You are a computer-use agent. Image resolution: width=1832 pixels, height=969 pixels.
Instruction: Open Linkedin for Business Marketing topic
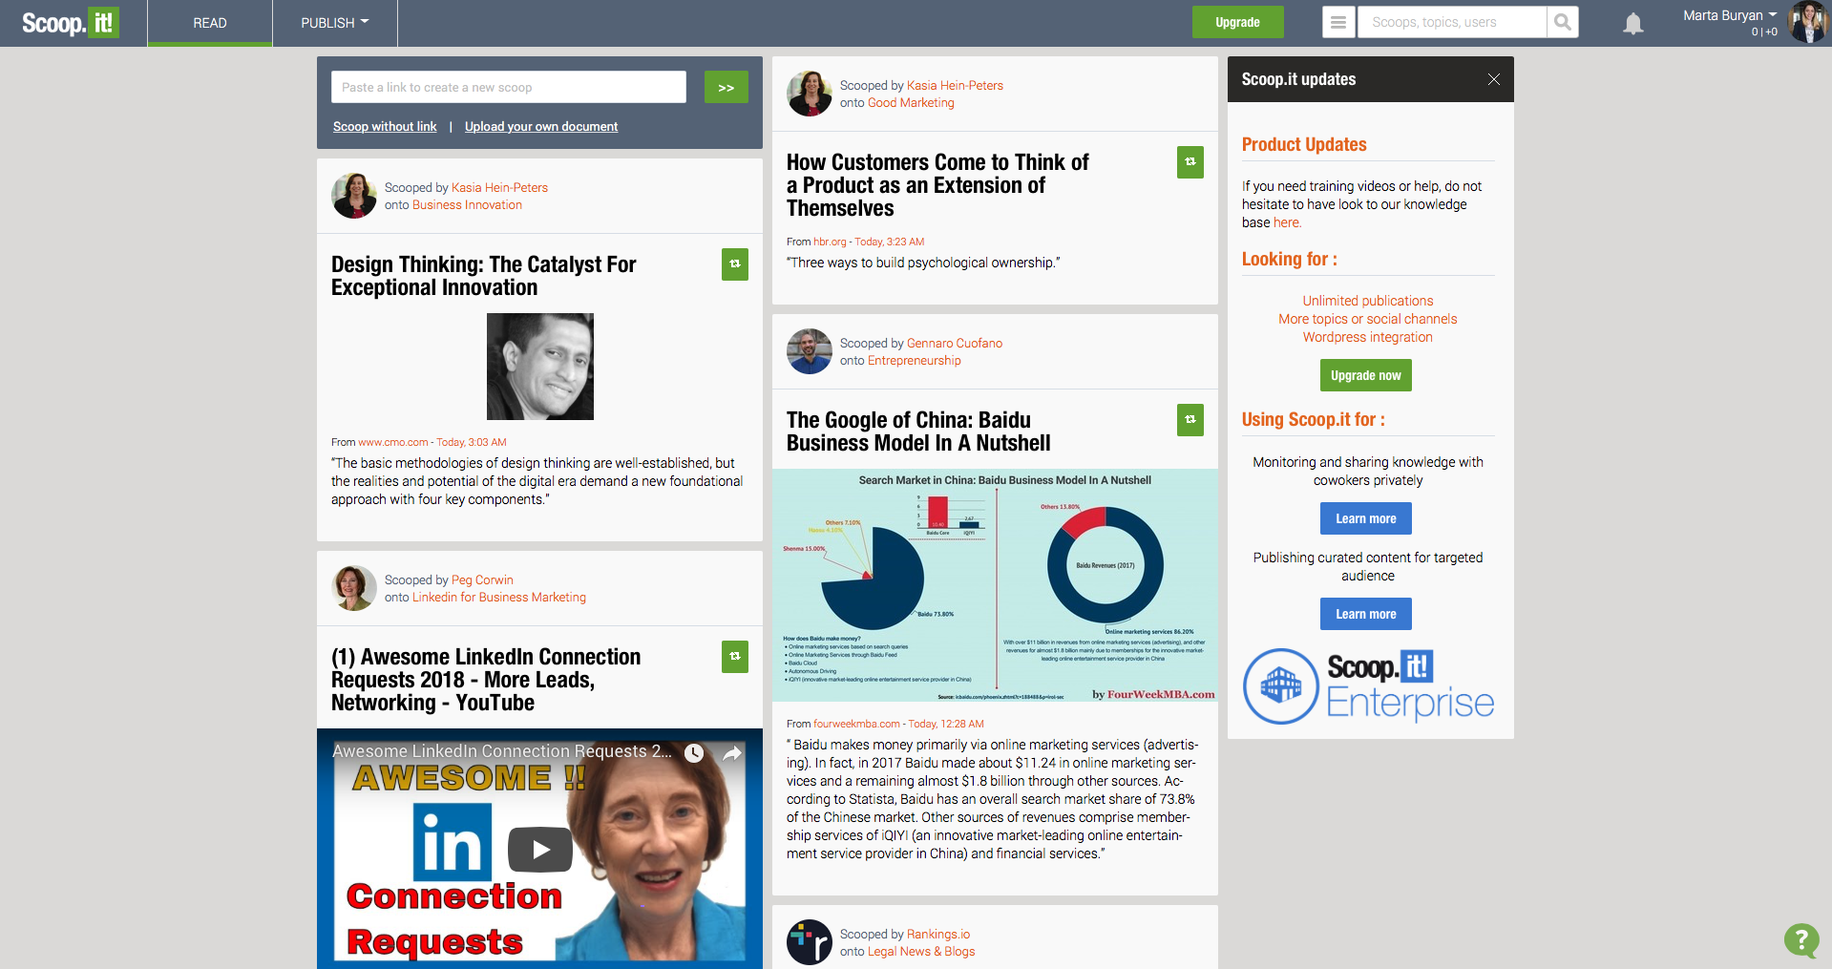point(499,597)
